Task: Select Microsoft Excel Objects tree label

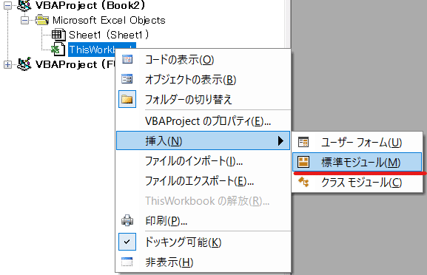Action: [x=109, y=20]
